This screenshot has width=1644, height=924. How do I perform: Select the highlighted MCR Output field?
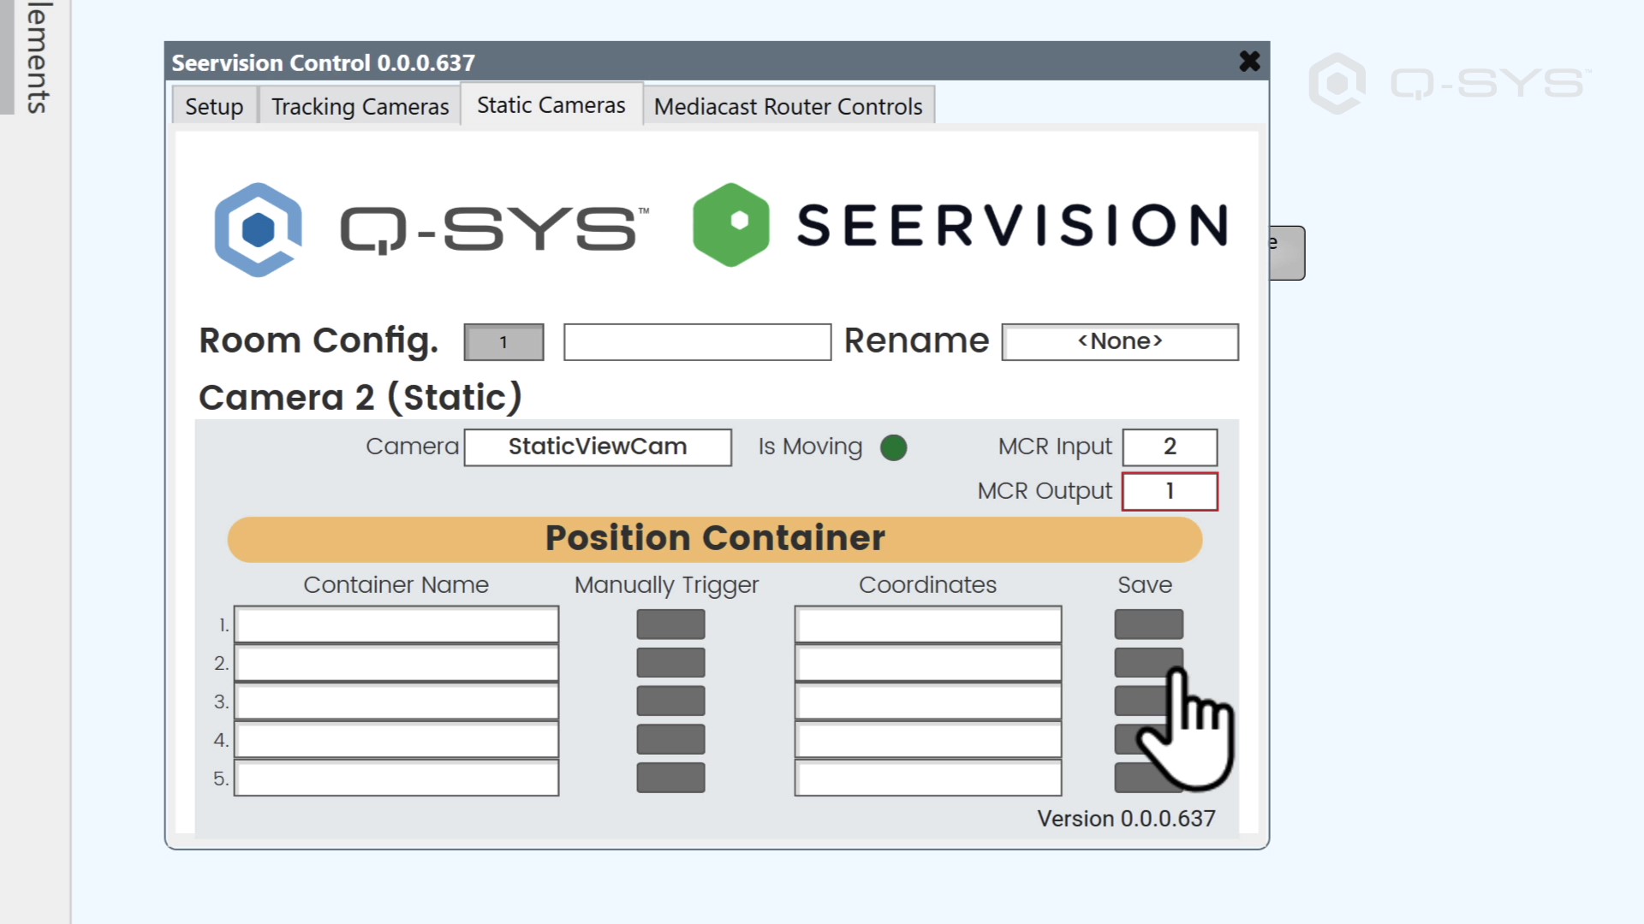click(1170, 491)
